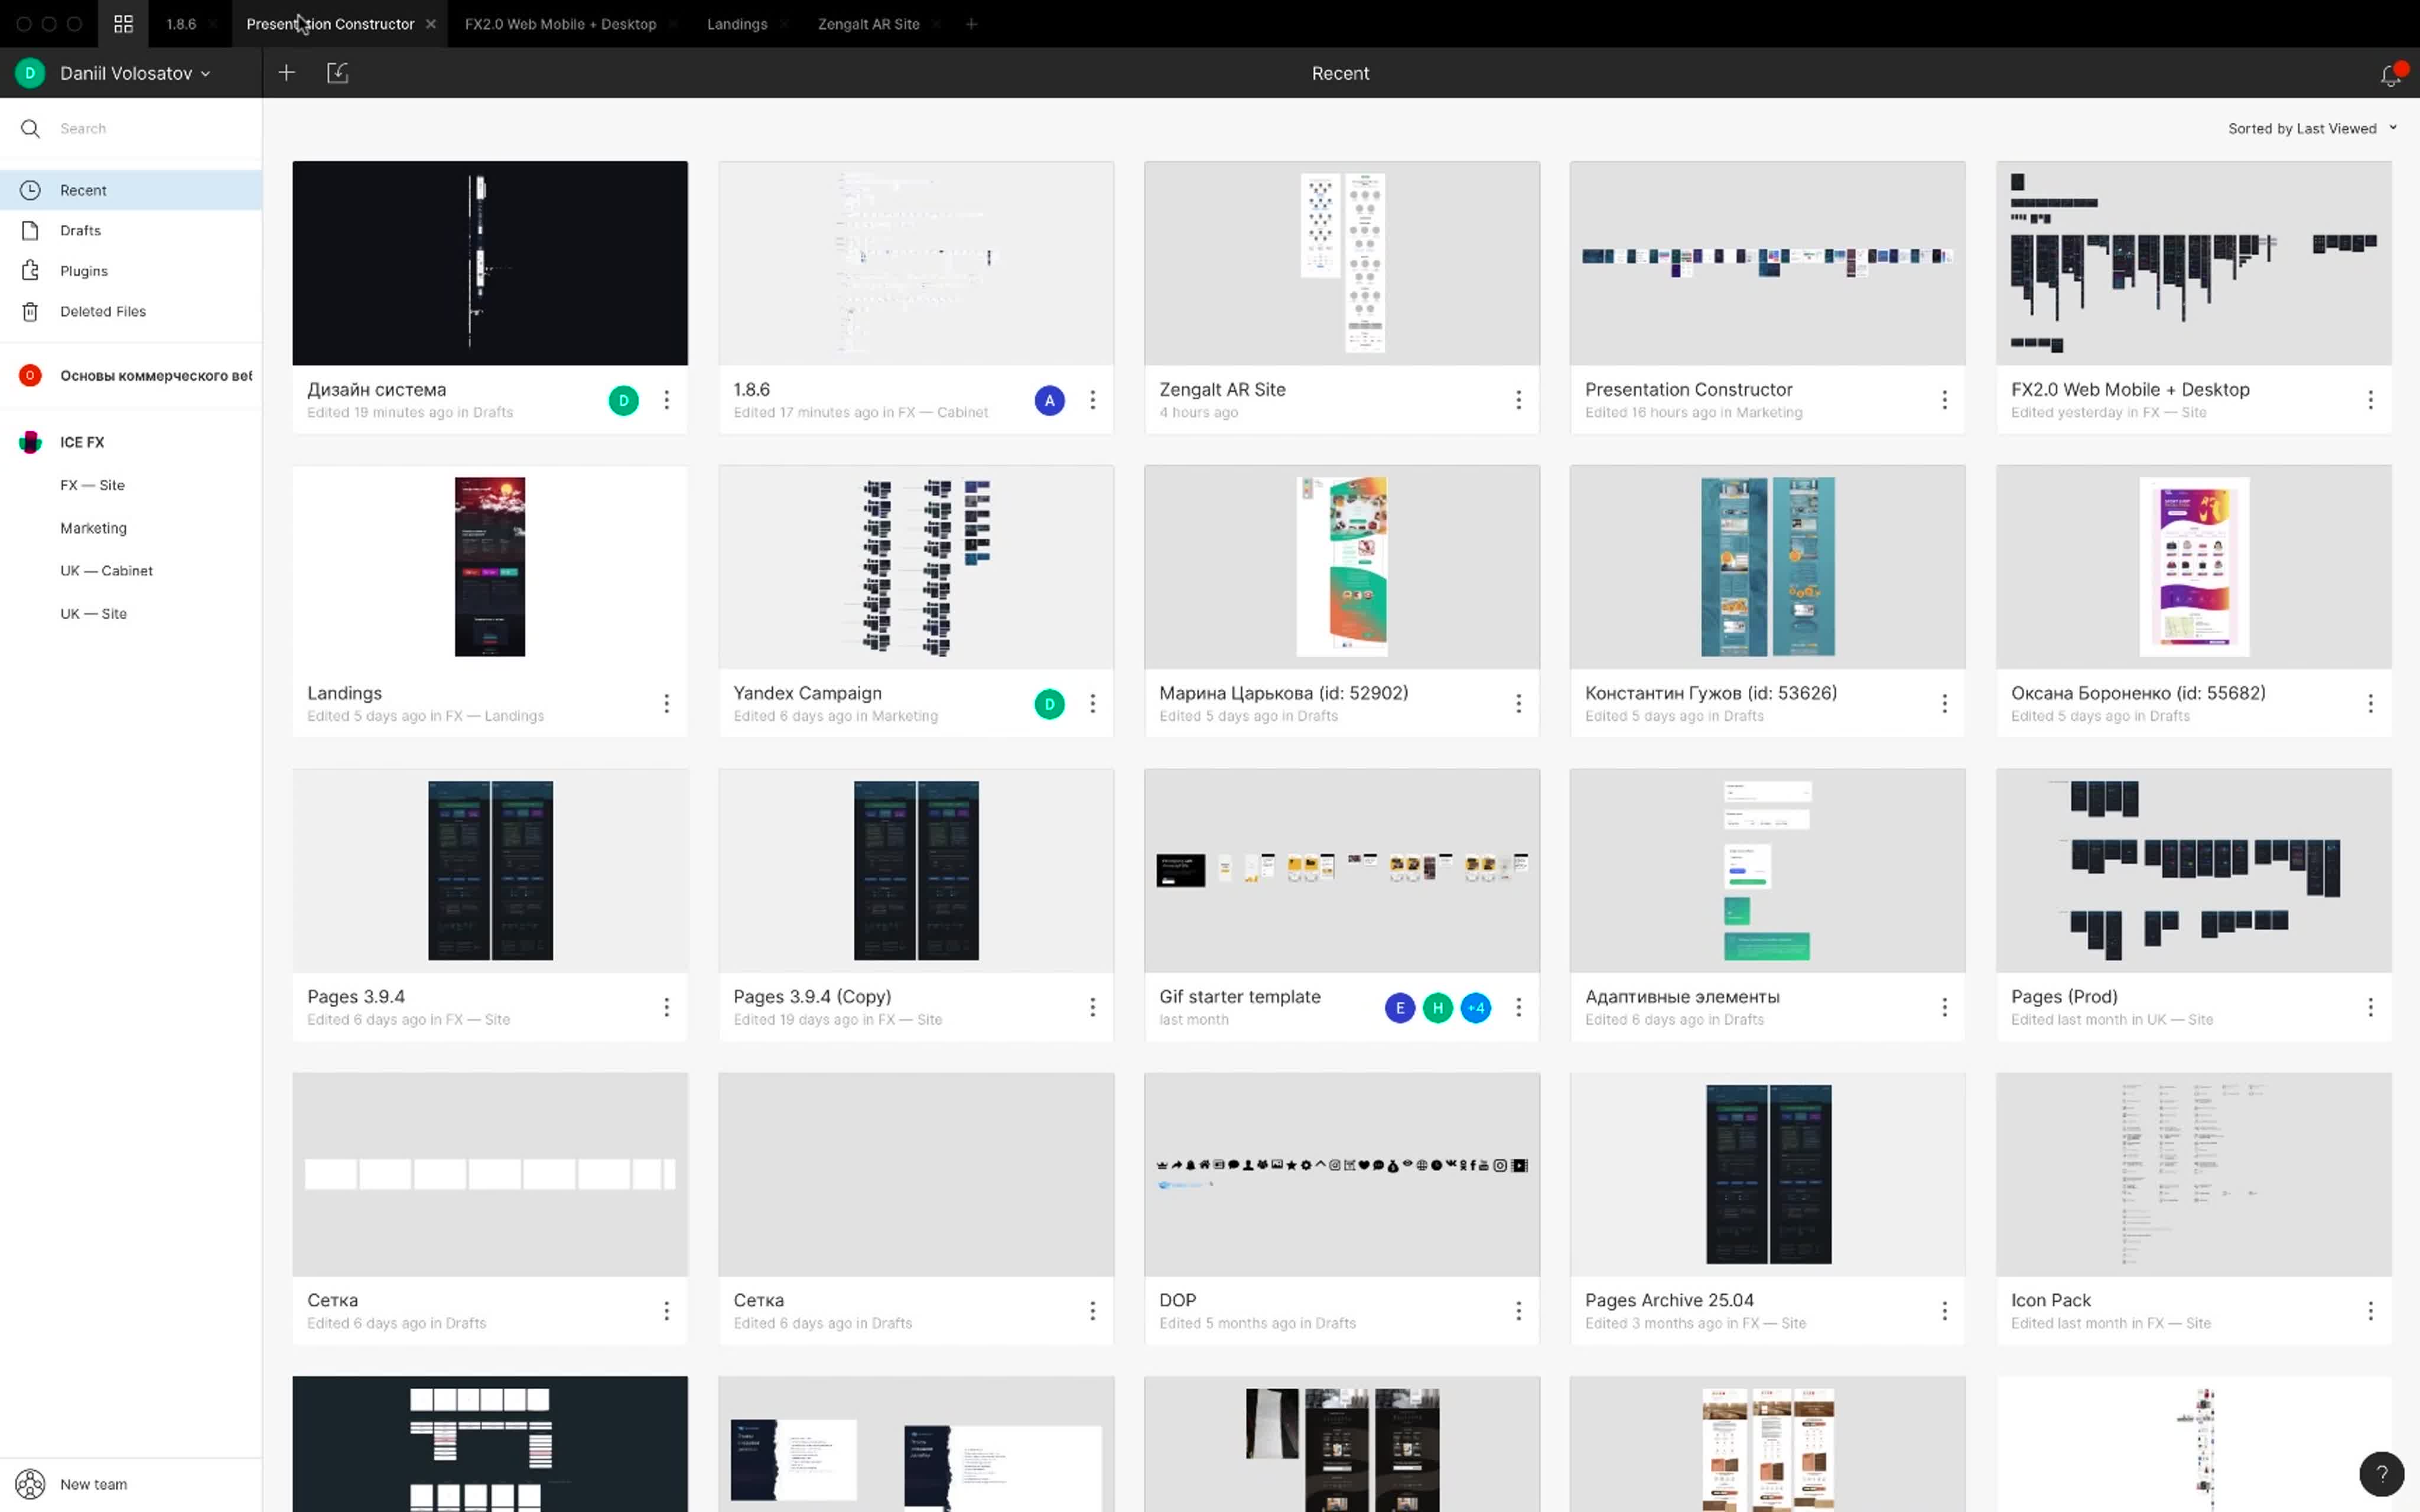Screen dimensions: 2420x1512
Task: Select Recent in the sidebar
Action: point(131,190)
